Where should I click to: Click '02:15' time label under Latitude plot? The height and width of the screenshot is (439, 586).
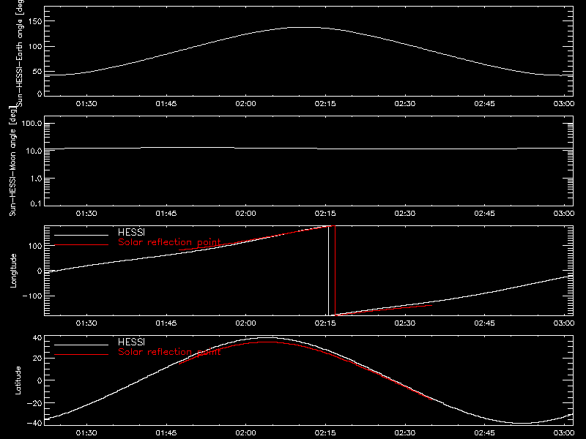(x=325, y=433)
